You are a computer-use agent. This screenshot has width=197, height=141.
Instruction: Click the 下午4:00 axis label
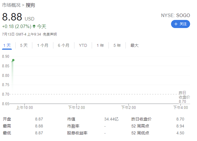pyautogui.click(x=181, y=107)
